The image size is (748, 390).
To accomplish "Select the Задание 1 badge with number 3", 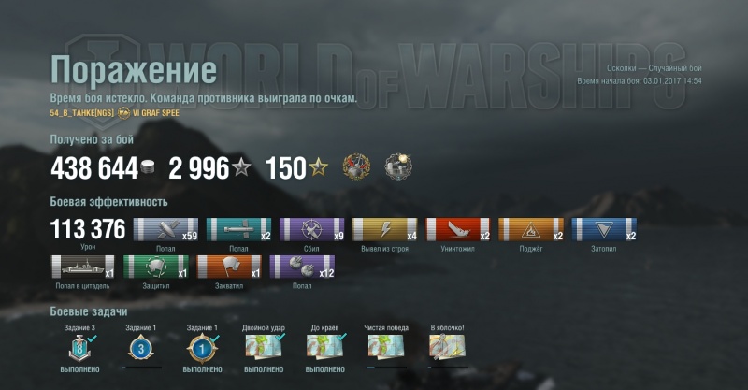I will [x=141, y=349].
